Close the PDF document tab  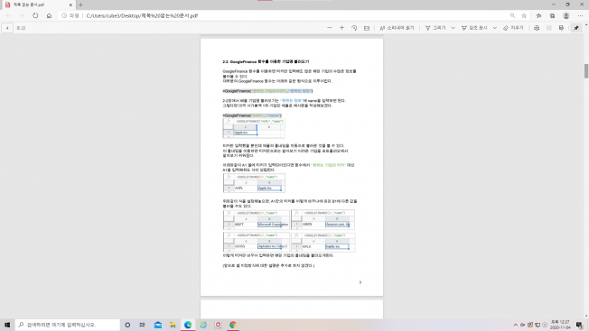pyautogui.click(x=70, y=5)
